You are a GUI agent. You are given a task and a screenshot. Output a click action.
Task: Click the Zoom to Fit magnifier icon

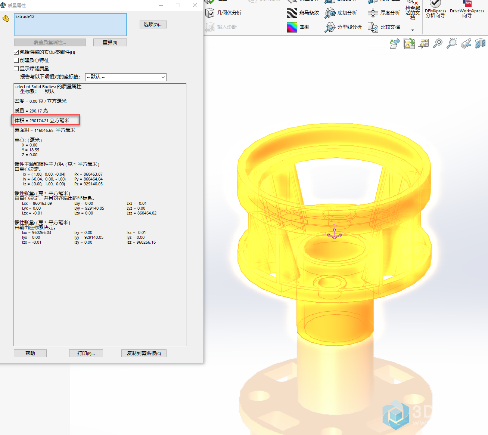(438, 43)
